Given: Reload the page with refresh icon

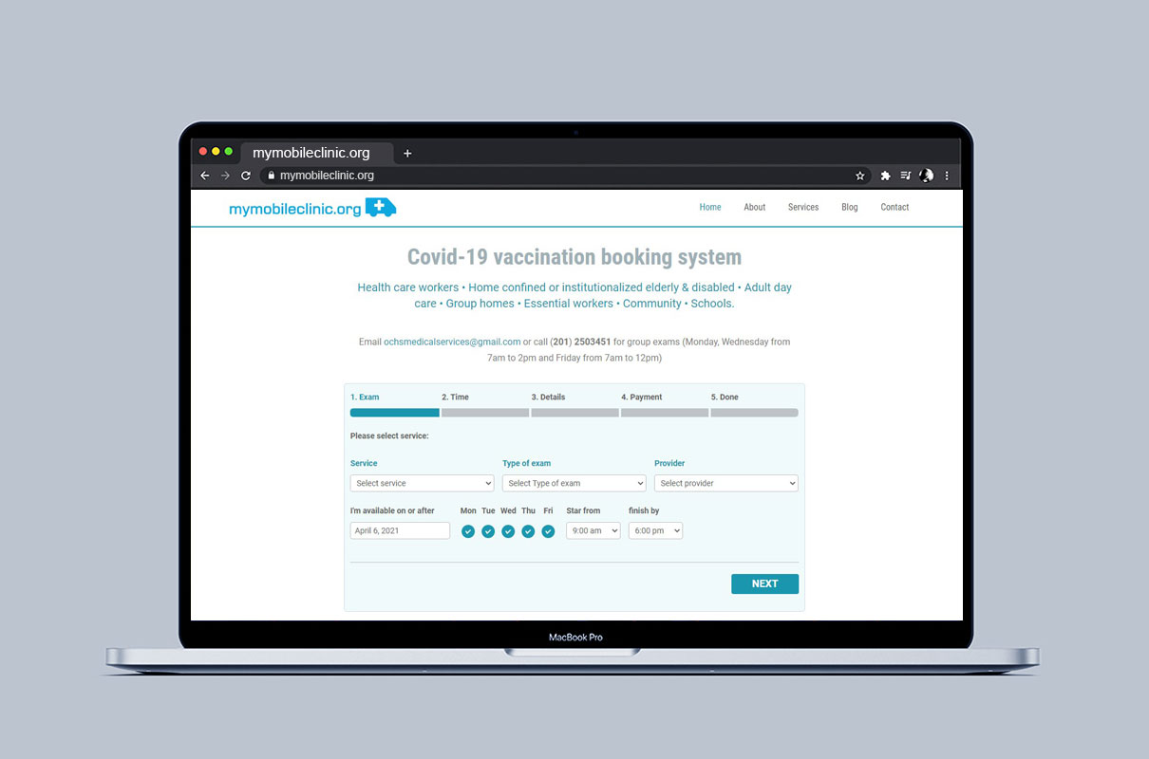Looking at the screenshot, I should coord(246,176).
